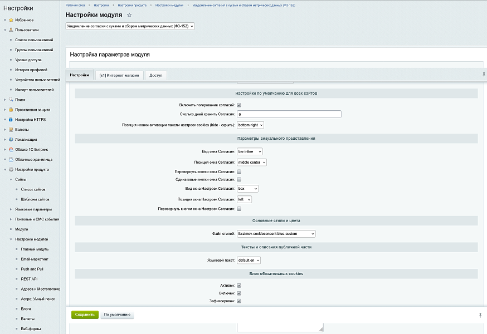Viewport: 487px width, 334px height.
Task: Switch to the [s1] Интернет-магазин tab
Action: click(119, 75)
